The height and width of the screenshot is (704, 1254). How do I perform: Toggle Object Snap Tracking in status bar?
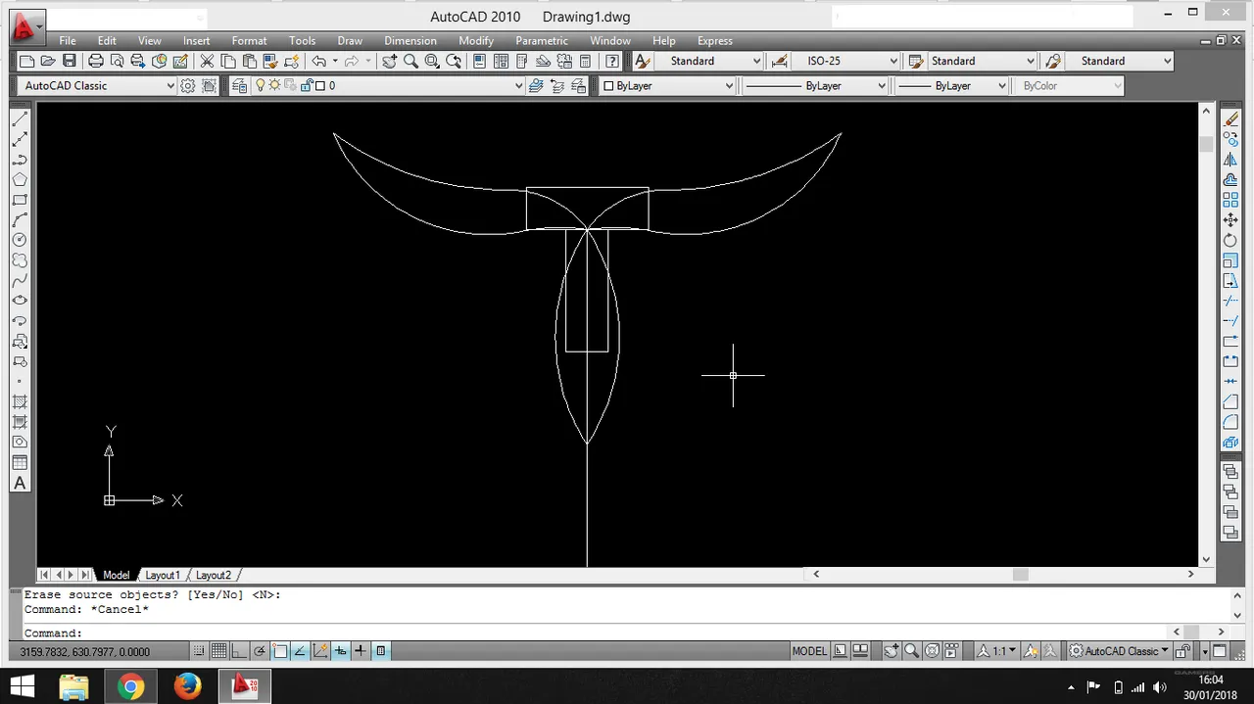[x=300, y=651]
